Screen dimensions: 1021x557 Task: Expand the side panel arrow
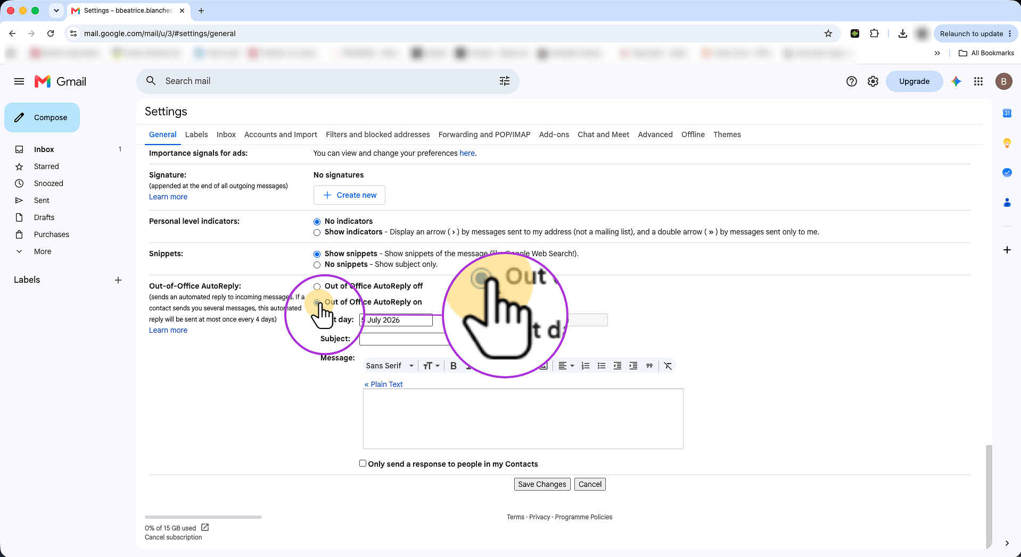pyautogui.click(x=1007, y=543)
